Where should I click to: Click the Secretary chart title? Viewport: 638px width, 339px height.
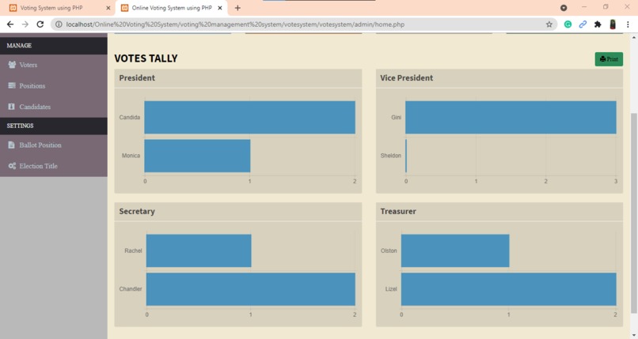pyautogui.click(x=137, y=212)
